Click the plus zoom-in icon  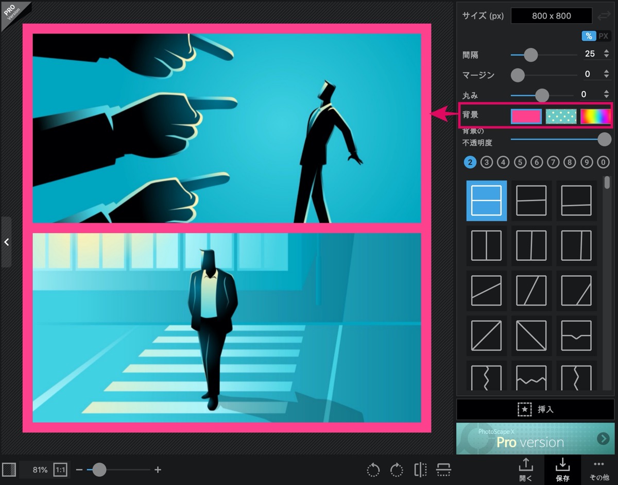(x=158, y=470)
